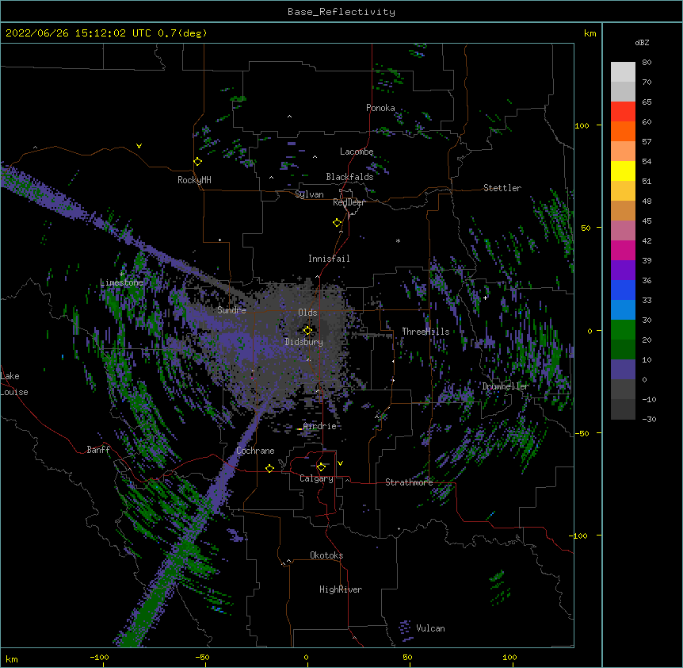Click the Airdrie city label
The height and width of the screenshot is (668, 683).
320,426
